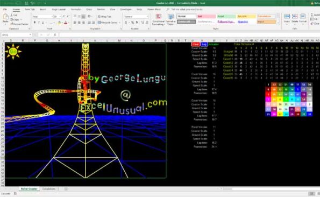Increase the cell indent
The image size is (320, 197).
(93, 23)
